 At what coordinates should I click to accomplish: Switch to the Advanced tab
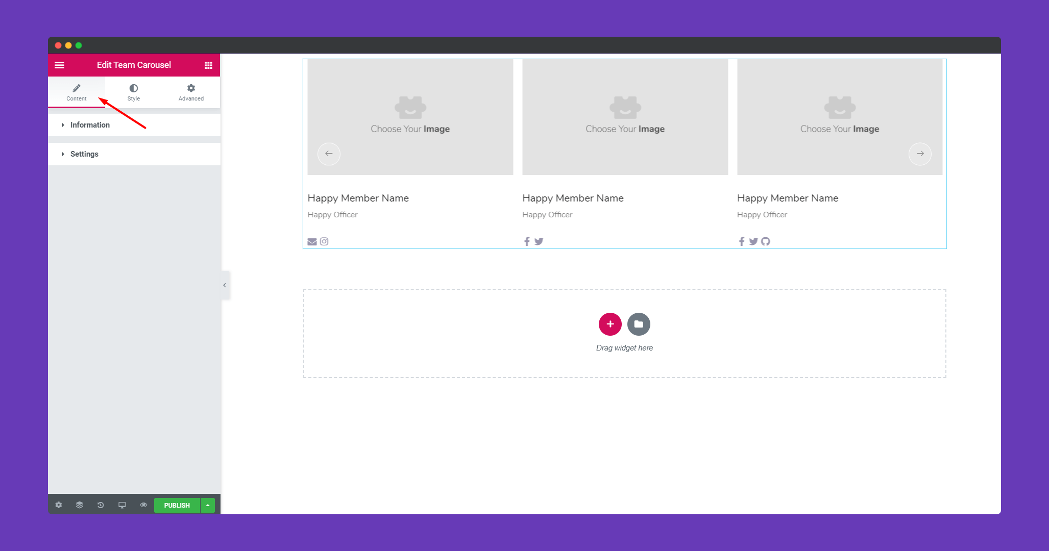(191, 92)
